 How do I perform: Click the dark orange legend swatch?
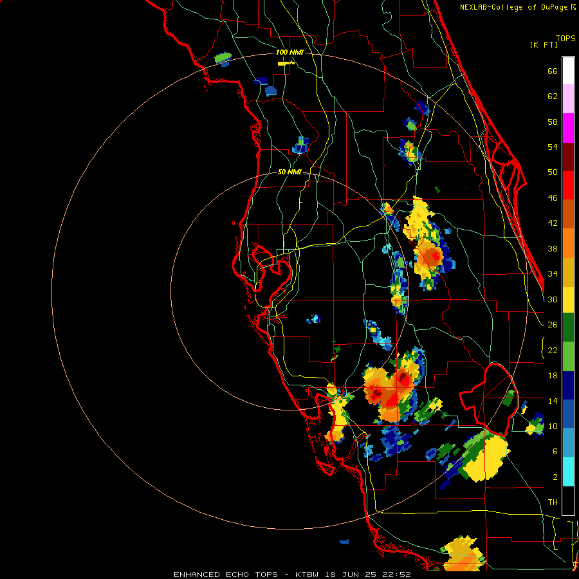(568, 214)
